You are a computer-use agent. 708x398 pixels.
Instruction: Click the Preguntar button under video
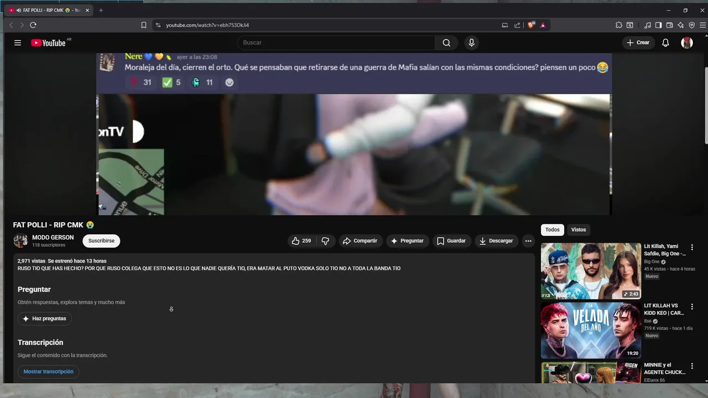tap(407, 241)
